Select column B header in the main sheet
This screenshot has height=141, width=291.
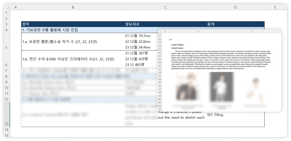pos(73,7)
